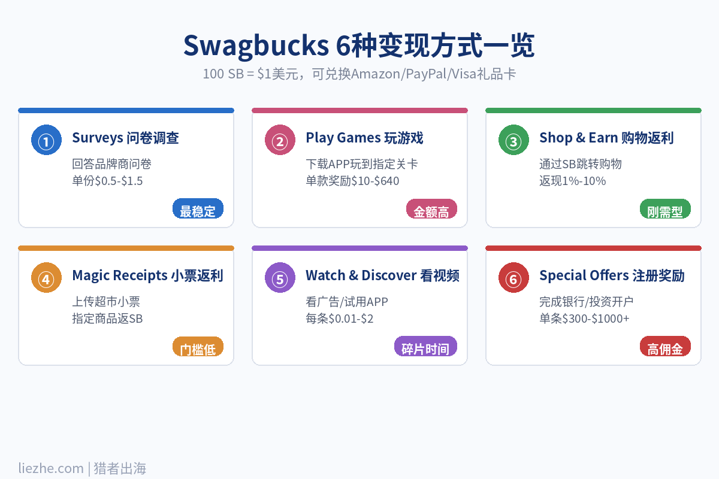Click the text 指定商品返SB
The height and width of the screenshot is (479, 719).
point(107,319)
